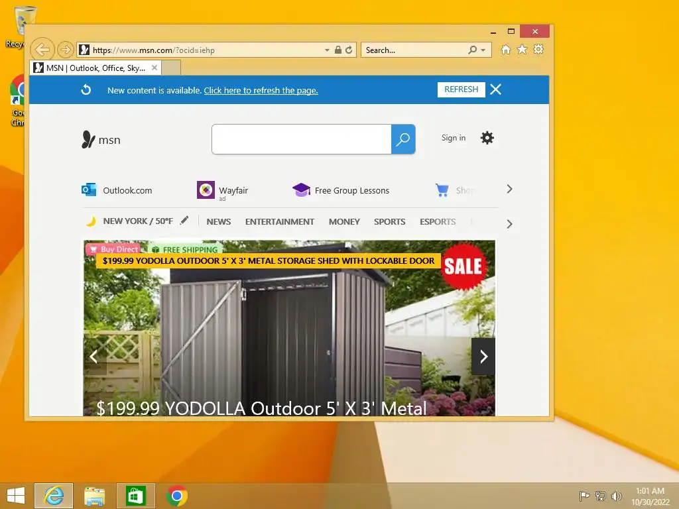Open a new blank tab
The width and height of the screenshot is (679, 509).
pos(171,68)
